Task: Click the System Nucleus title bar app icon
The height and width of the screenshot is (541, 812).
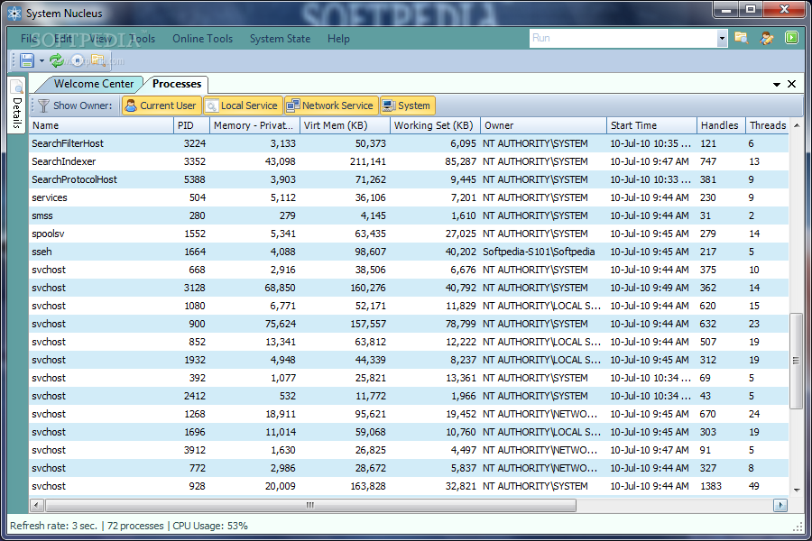Action: 14,14
